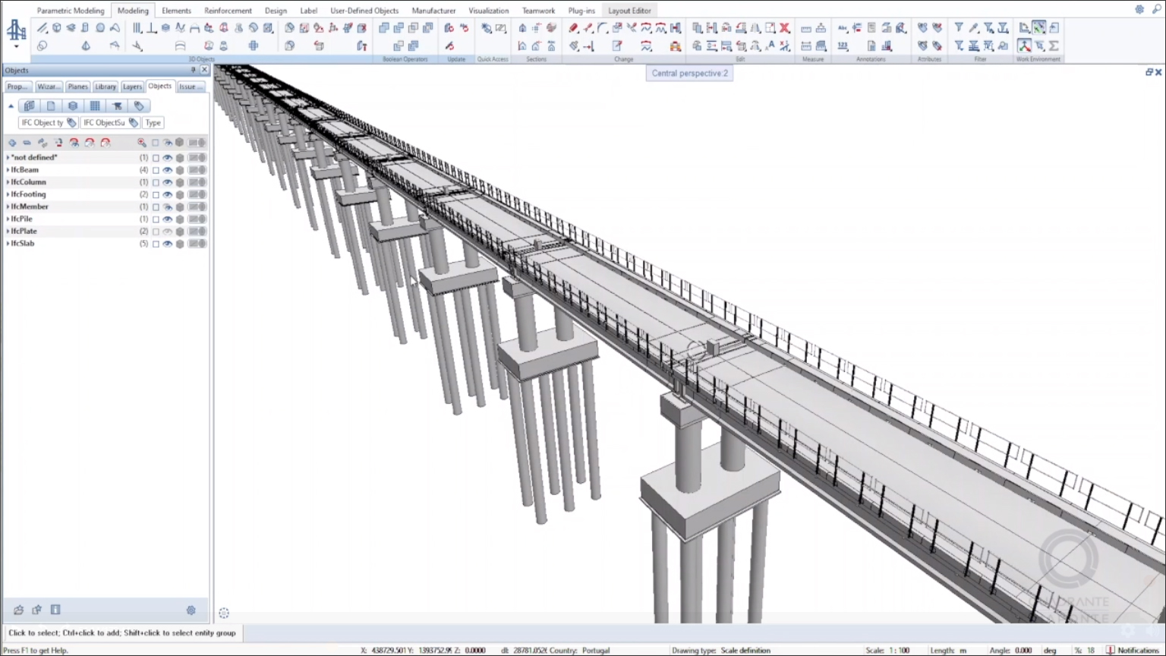Sort objects by building topology icon
The width and height of the screenshot is (1166, 656).
[x=30, y=106]
